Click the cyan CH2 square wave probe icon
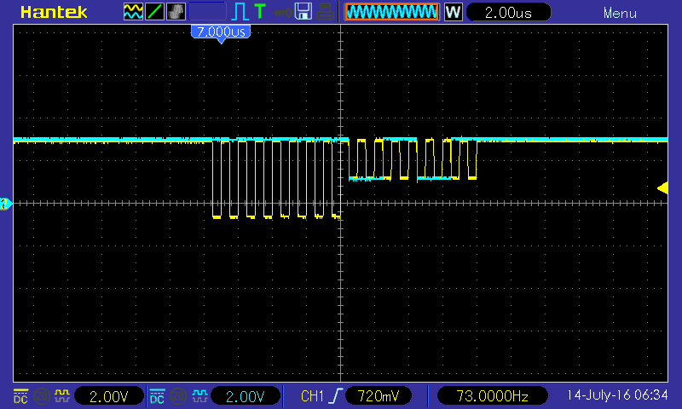This screenshot has width=682, height=409. pyautogui.click(x=199, y=395)
